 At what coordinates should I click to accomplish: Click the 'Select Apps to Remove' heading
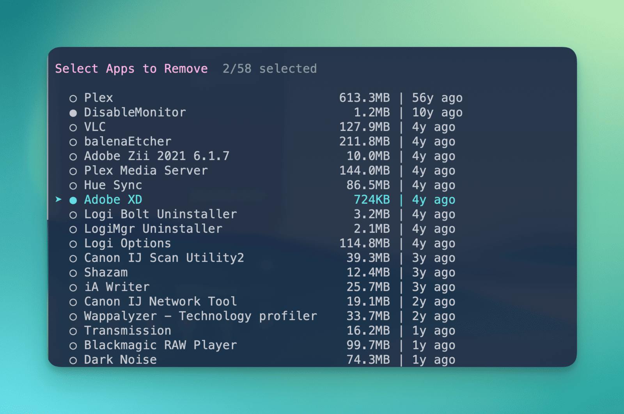point(131,69)
